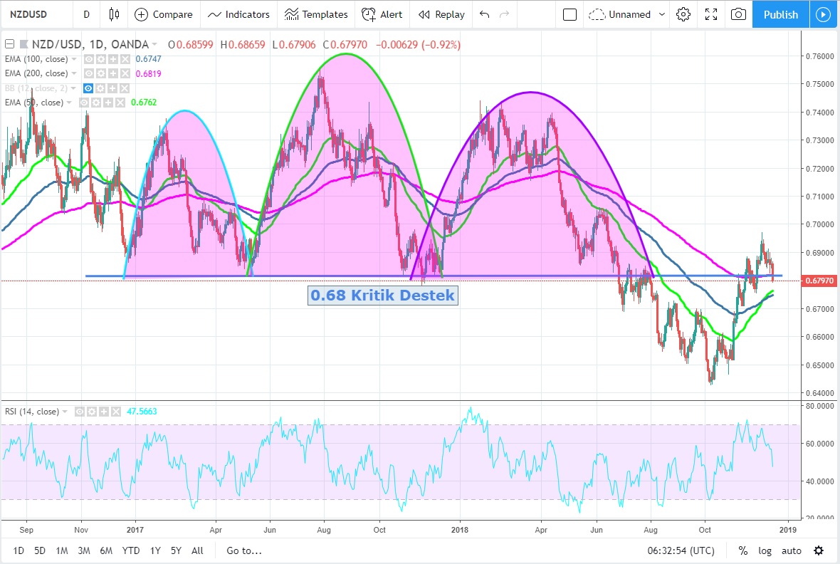Click the Publish button

pos(780,14)
